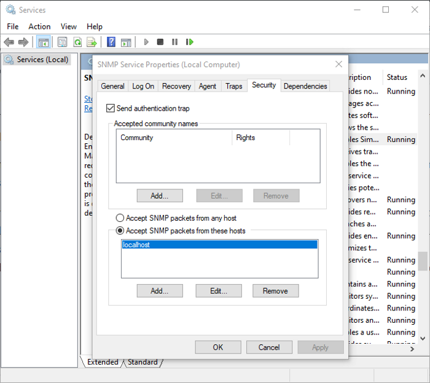Remove the selected localhost host
The height and width of the screenshot is (383, 430).
click(x=275, y=291)
